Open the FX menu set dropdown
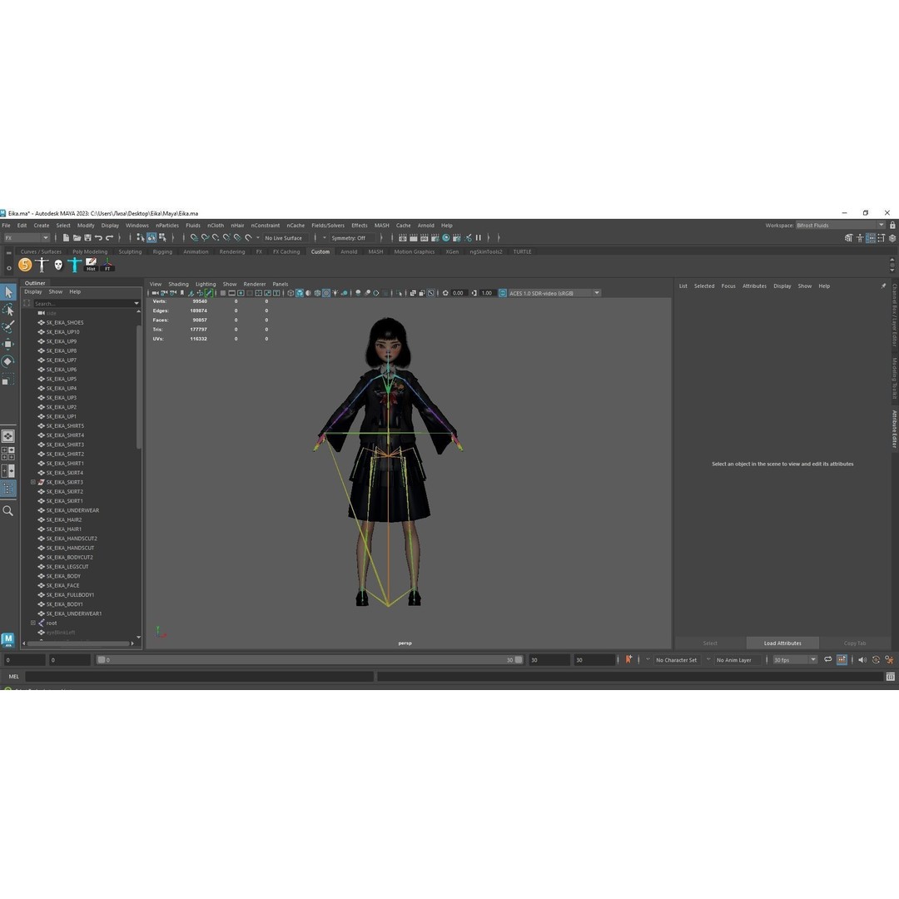This screenshot has width=899, height=899. pos(27,237)
